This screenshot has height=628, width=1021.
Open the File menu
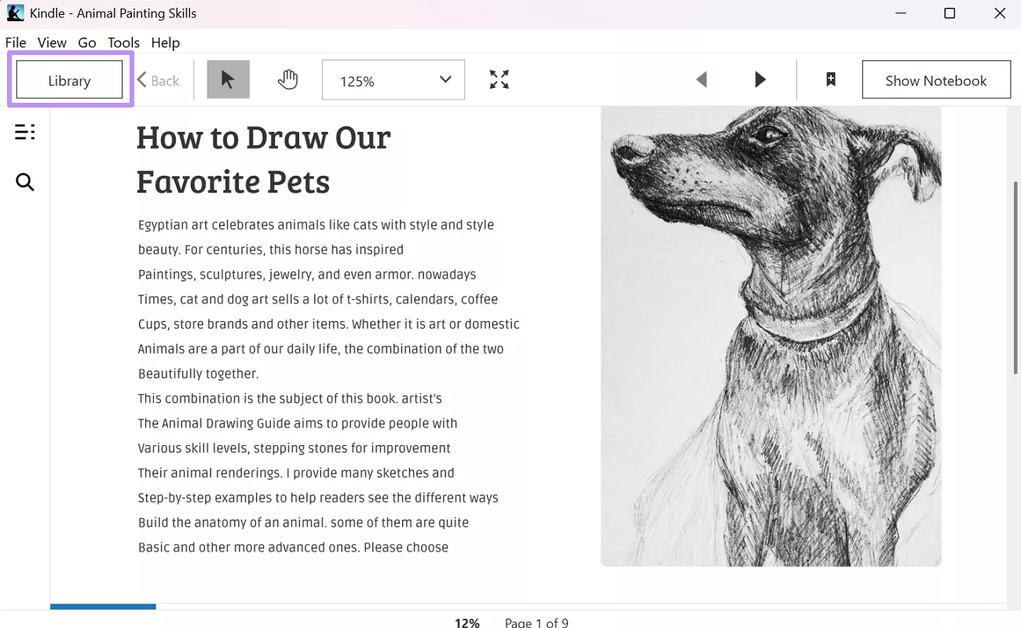coord(16,42)
